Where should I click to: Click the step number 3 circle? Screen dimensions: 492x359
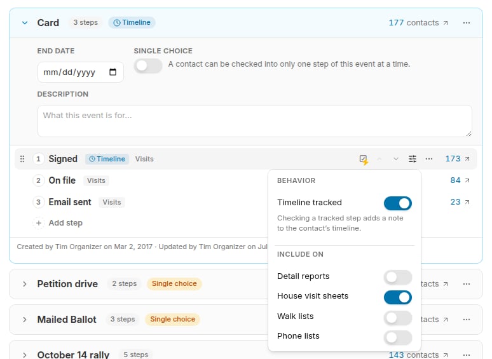[x=38, y=202]
